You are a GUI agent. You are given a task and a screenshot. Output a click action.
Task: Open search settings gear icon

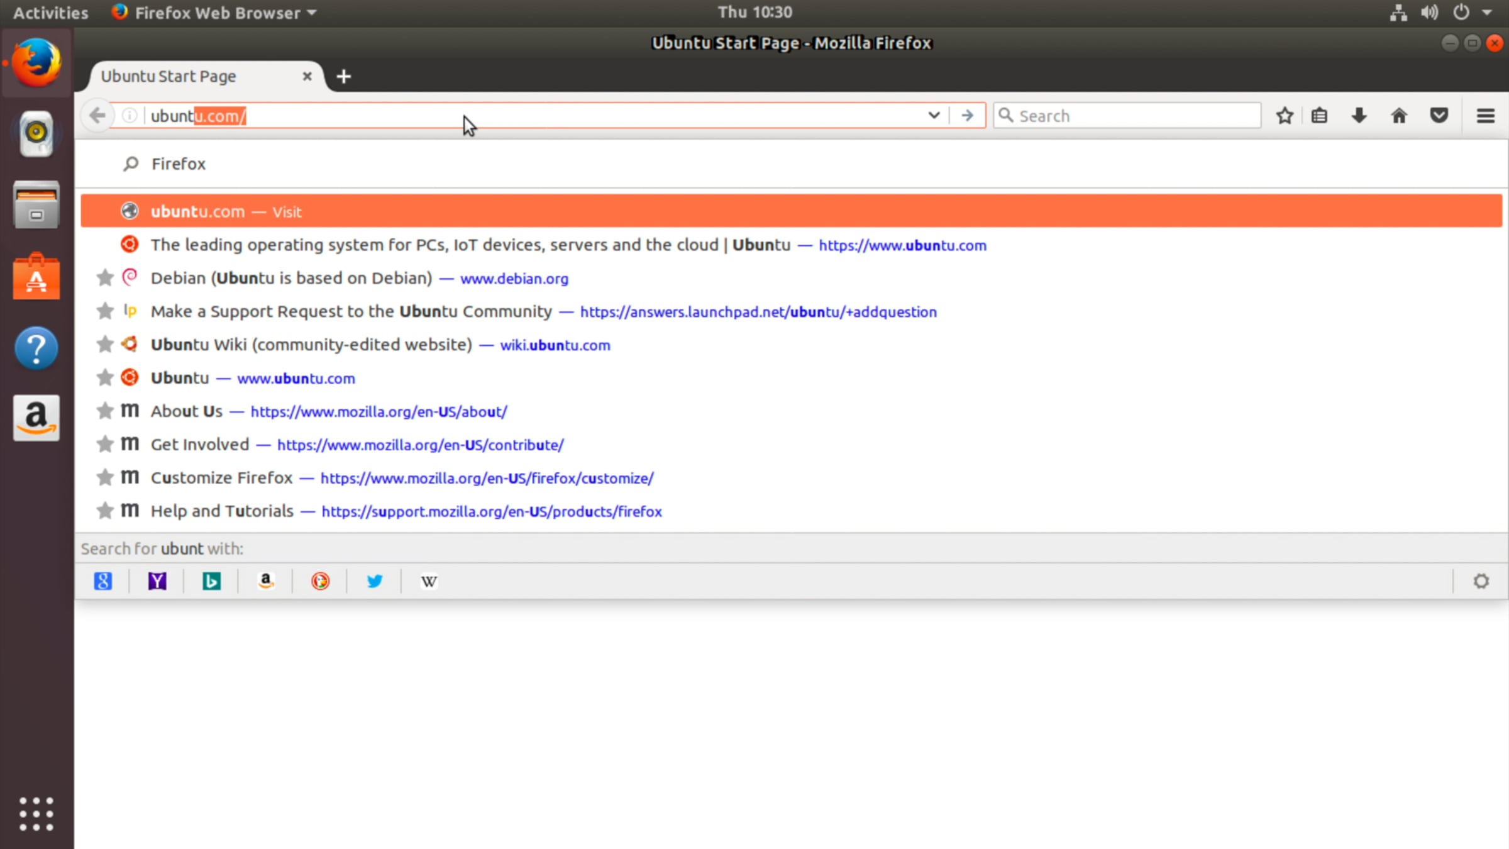pyautogui.click(x=1481, y=581)
